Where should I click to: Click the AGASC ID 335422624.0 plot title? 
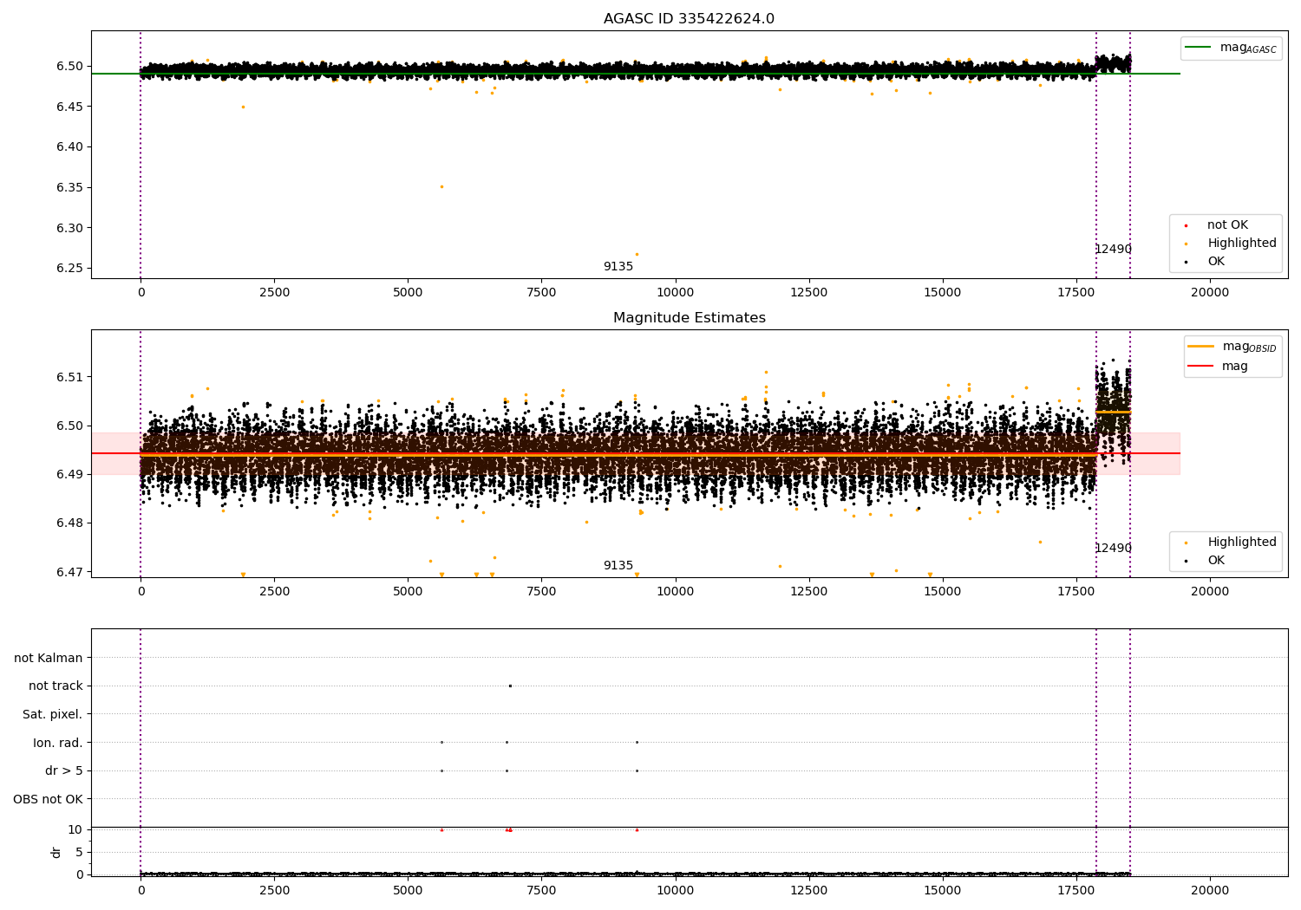point(689,19)
